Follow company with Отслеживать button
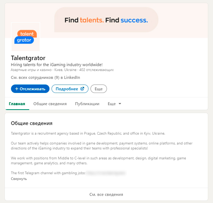 [30, 89]
